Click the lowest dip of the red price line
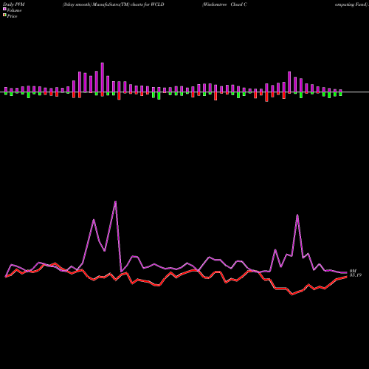Screen dimensions: 369x369 point(292,294)
